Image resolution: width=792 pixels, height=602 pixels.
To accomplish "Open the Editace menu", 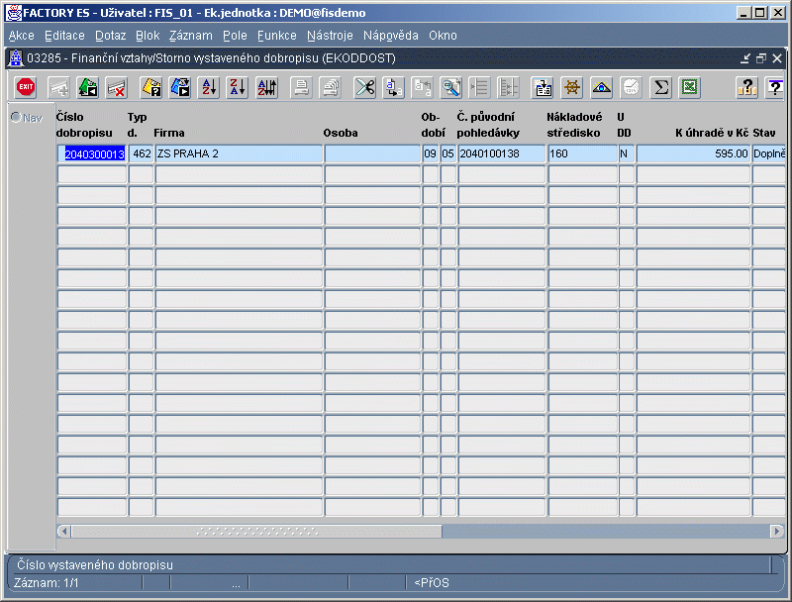I will coord(64,36).
